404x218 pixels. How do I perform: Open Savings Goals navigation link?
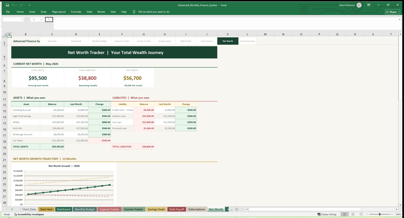coord(165,41)
